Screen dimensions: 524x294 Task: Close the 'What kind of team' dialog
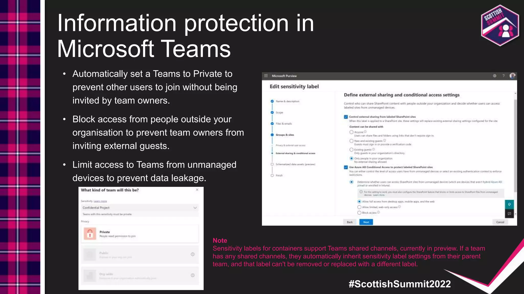[x=197, y=190]
